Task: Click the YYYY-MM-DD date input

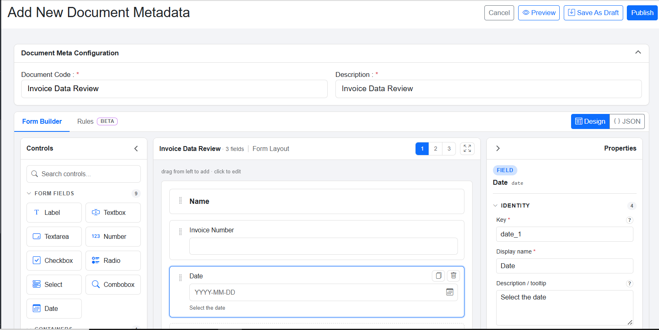Action: click(324, 292)
